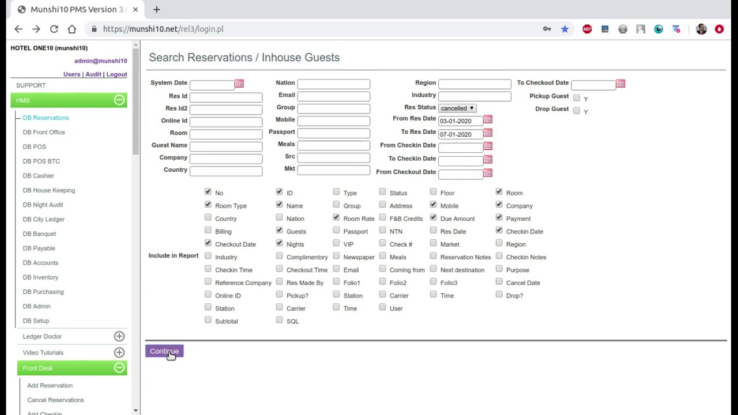Open the Audit link
This screenshot has height=415, width=738.
93,74
